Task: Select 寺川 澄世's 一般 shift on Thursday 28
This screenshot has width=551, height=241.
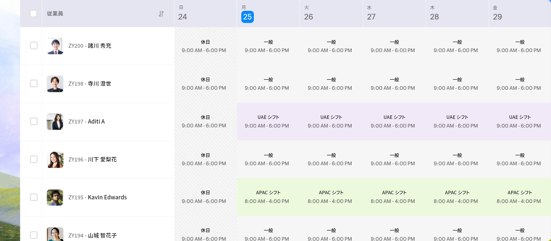Action: (457, 84)
